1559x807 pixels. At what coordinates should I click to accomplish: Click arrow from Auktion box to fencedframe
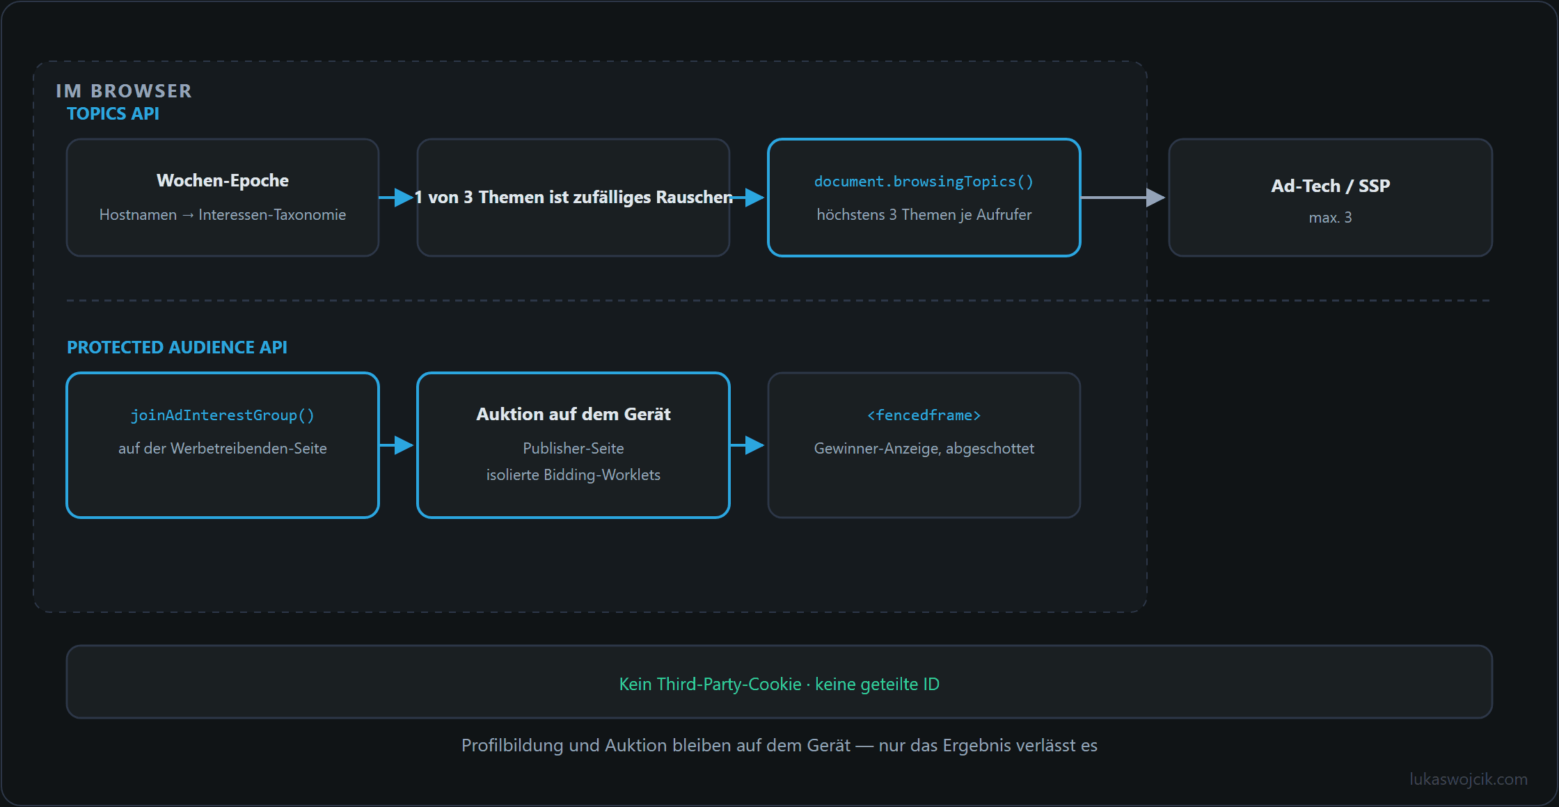748,445
